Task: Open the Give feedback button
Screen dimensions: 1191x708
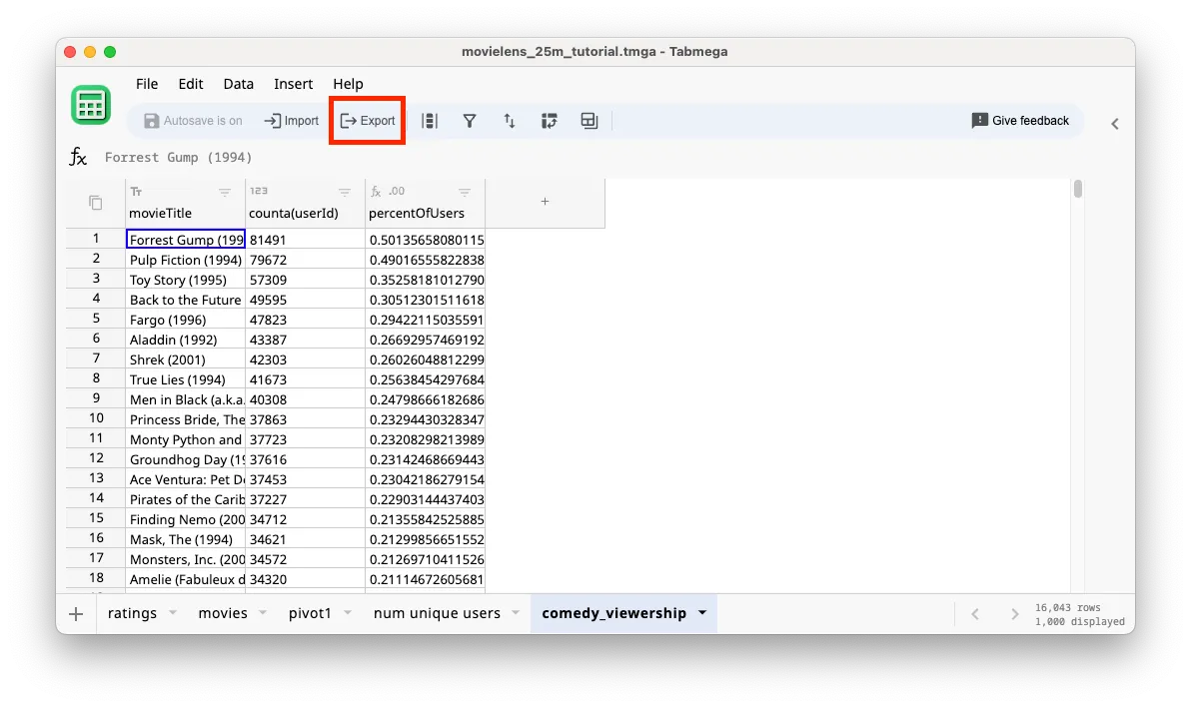Action: tap(1020, 120)
